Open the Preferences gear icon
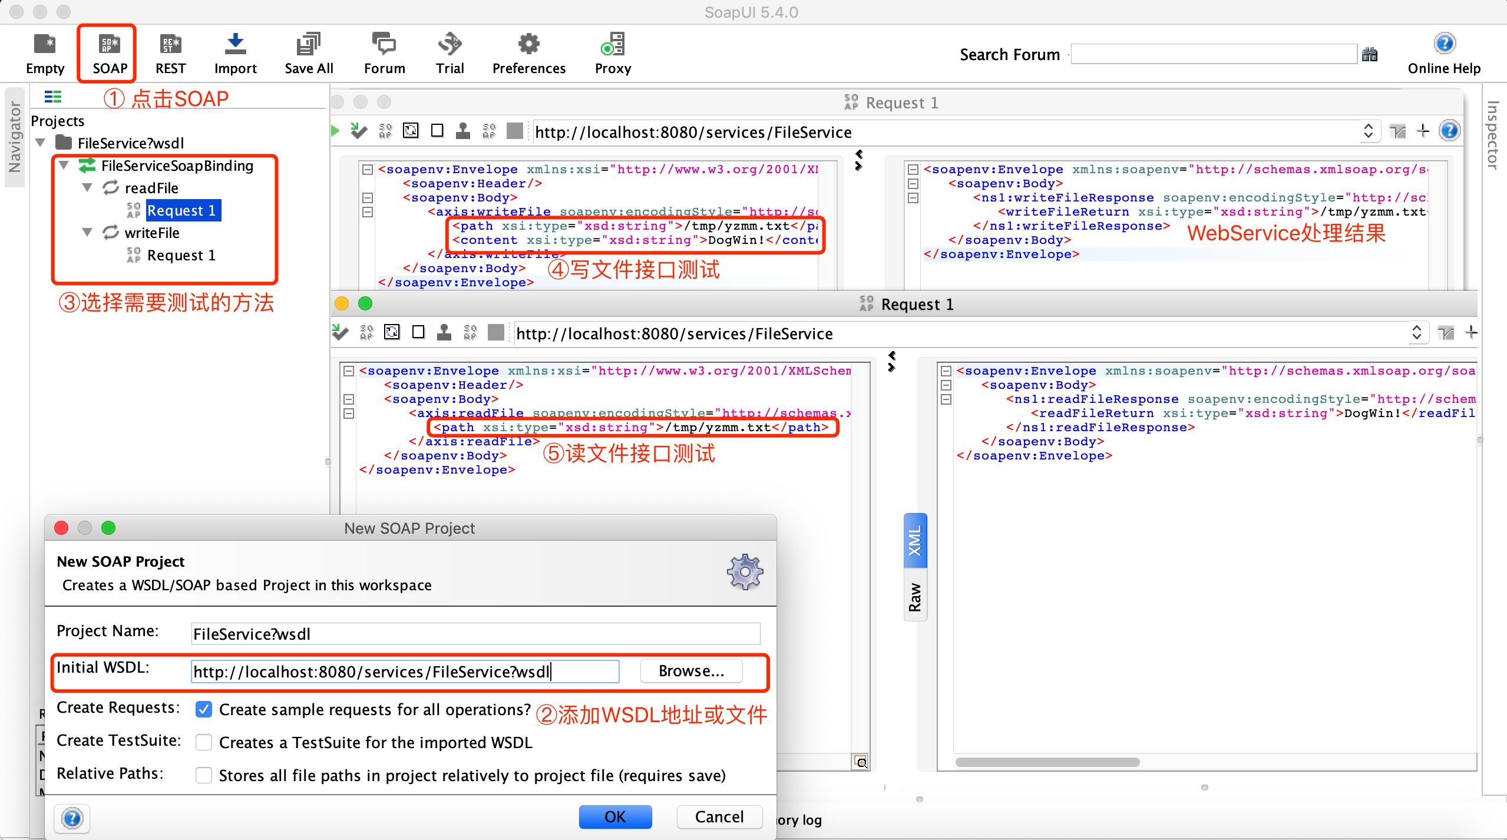 (528, 45)
